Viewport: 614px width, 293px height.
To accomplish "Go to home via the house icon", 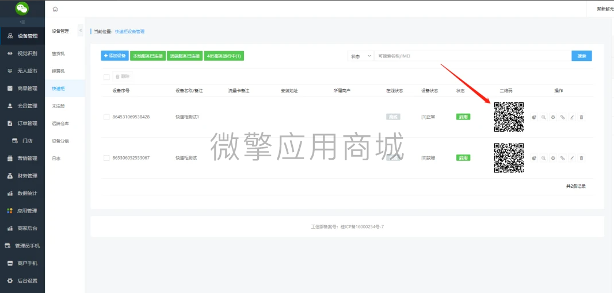I will [x=55, y=9].
